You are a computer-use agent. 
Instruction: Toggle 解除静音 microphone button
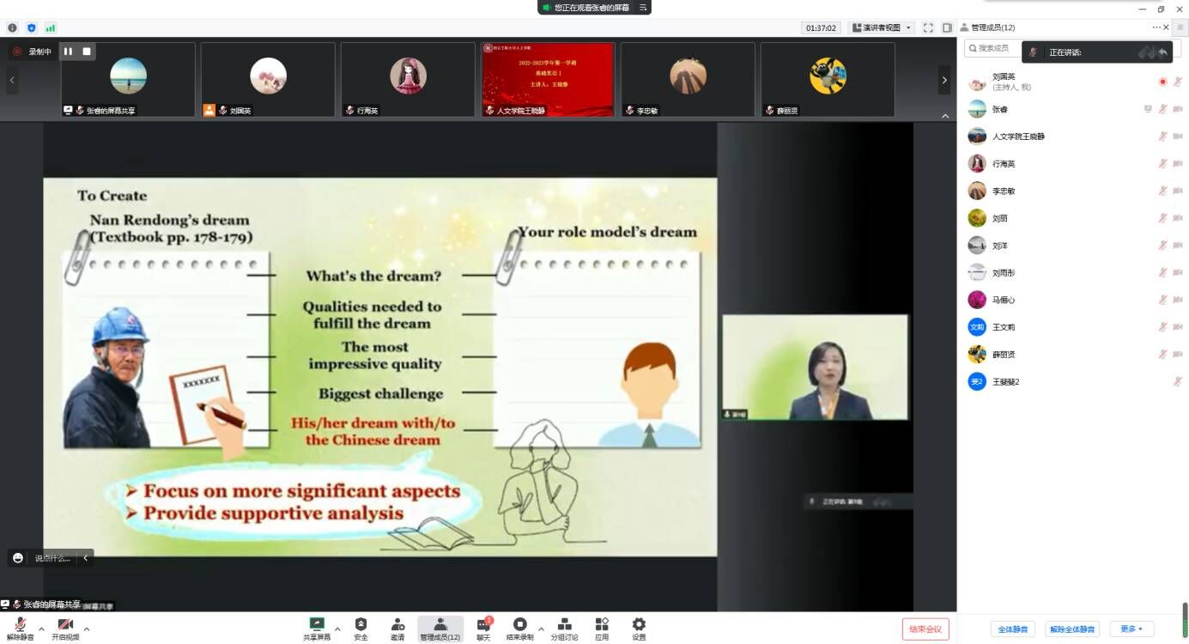pos(20,628)
